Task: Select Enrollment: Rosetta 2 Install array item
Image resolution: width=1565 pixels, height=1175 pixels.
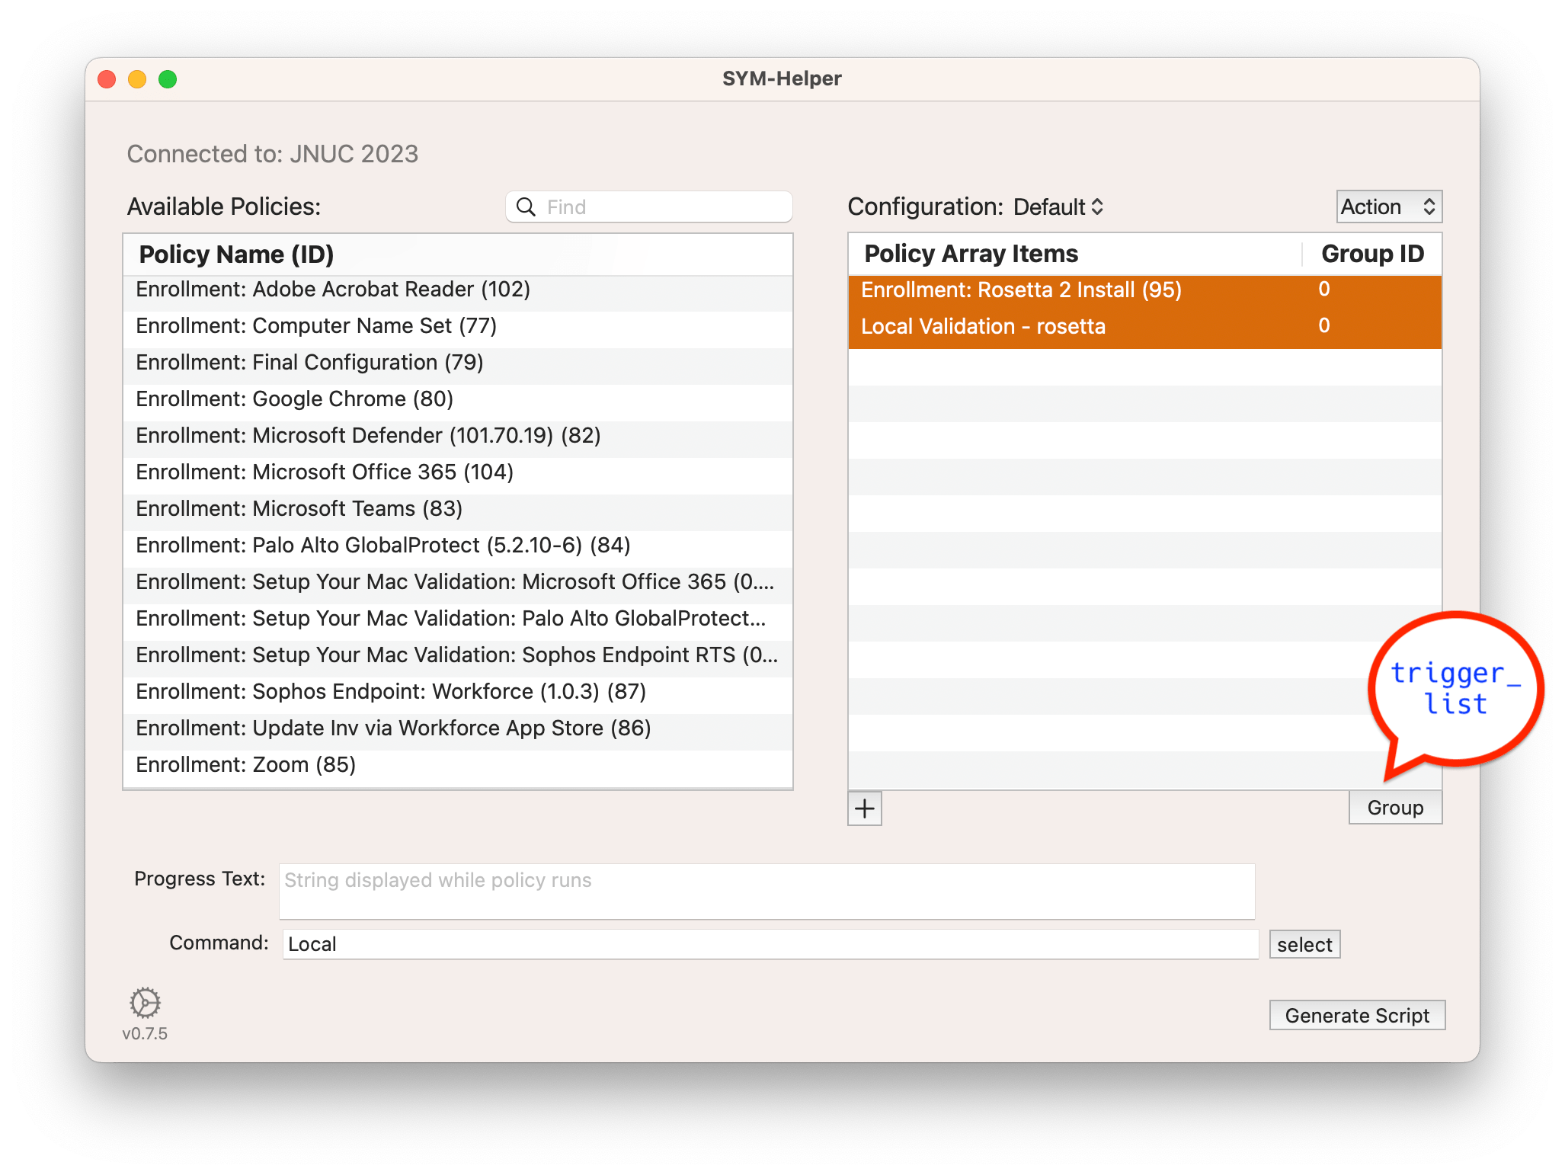Action: click(x=1021, y=290)
